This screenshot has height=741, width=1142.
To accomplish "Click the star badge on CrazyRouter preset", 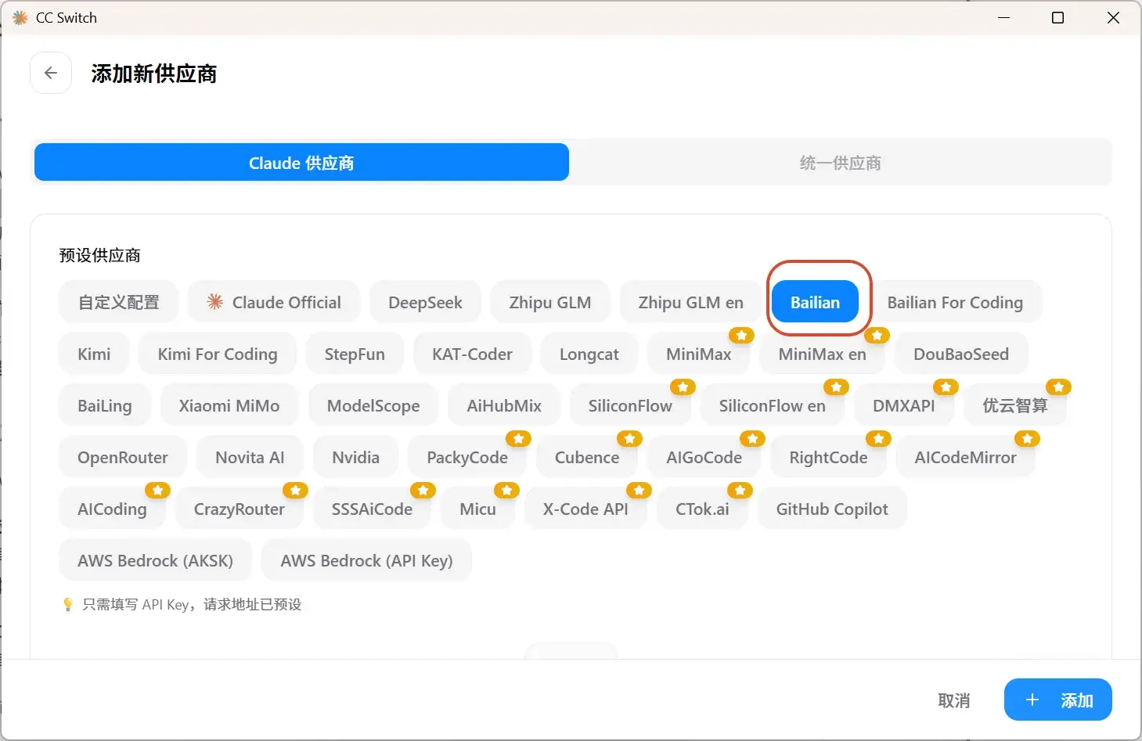I will click(295, 491).
